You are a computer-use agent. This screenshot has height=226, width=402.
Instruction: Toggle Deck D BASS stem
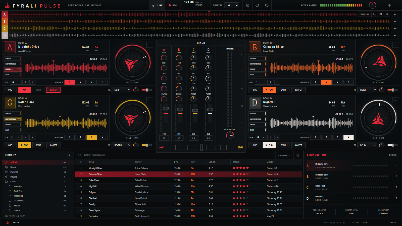[x=257, y=130]
